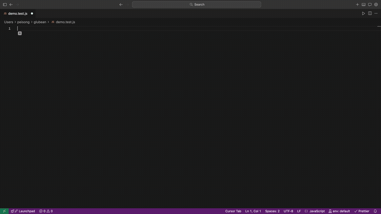The height and width of the screenshot is (214, 381).
Task: Toggle the sidebar layout icon at top-left
Action: tap(5, 4)
